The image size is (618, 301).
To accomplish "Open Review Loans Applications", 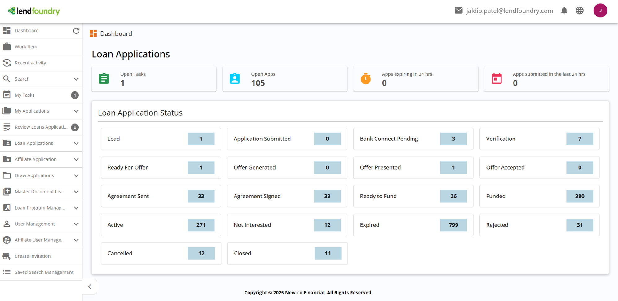I will (41, 127).
